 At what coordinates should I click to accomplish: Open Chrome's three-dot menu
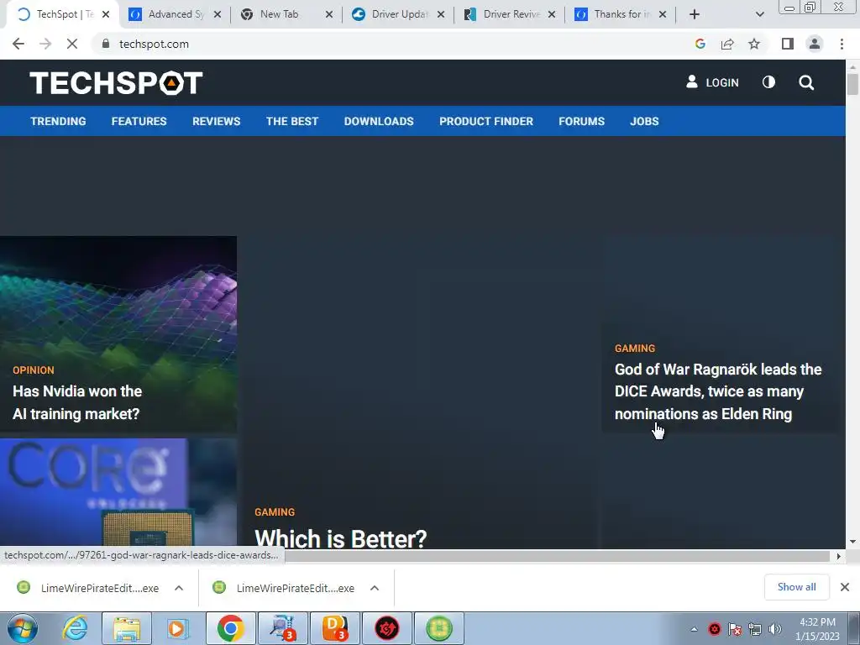pos(842,44)
